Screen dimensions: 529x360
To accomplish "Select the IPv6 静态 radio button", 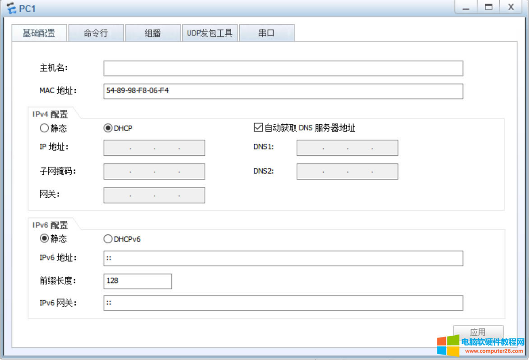I will pos(44,238).
